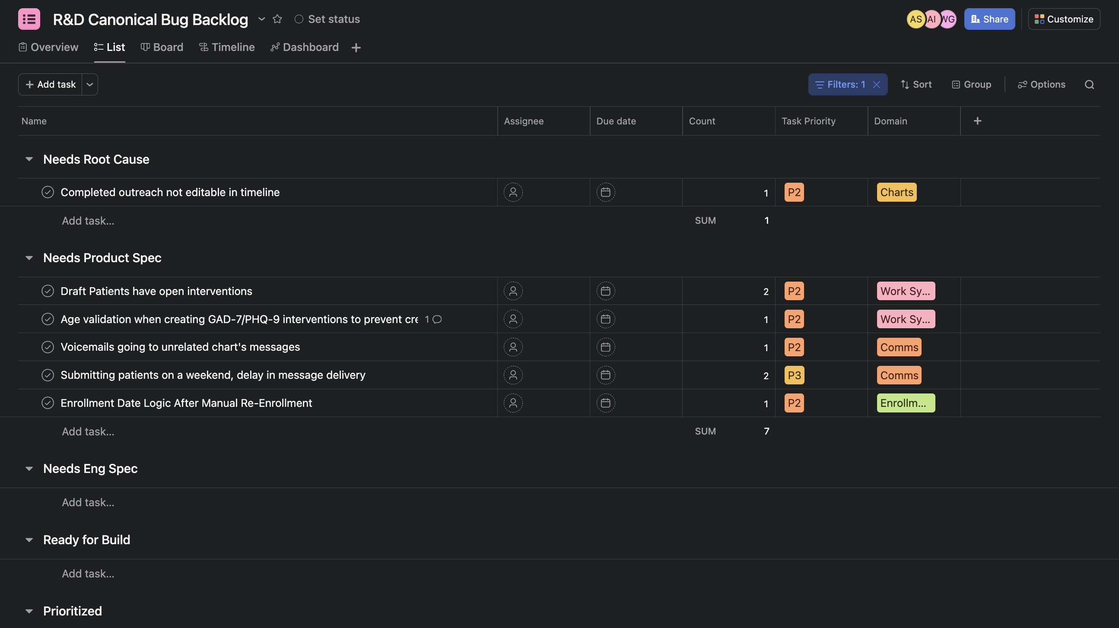Set due date on Draft Patients task
The height and width of the screenshot is (628, 1119).
606,291
